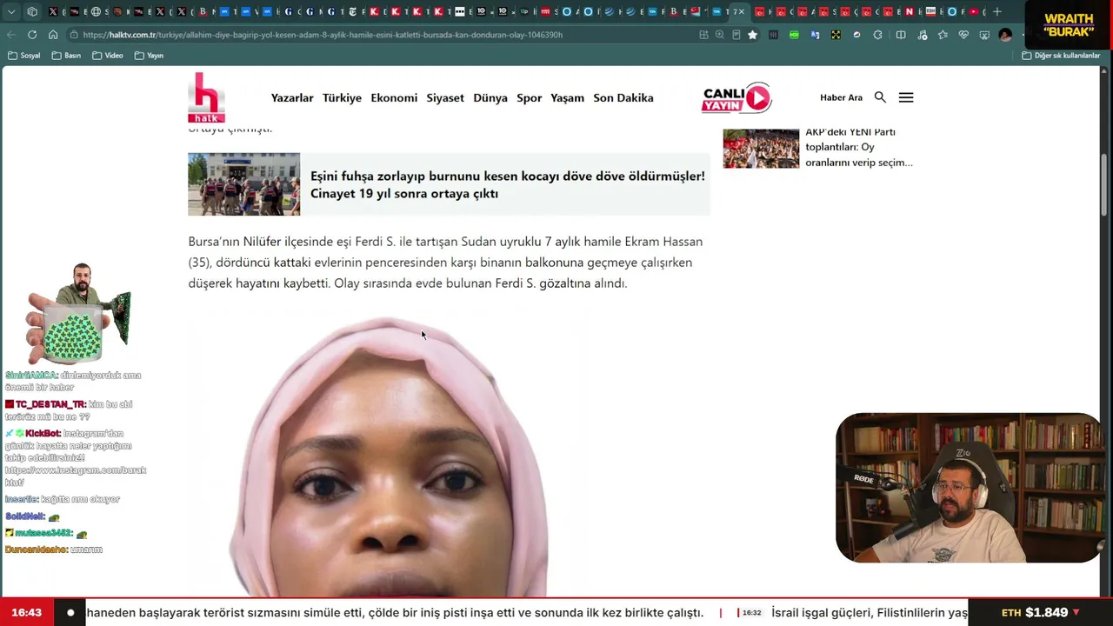
Task: Open the browser extensions puzzle icon
Action: click(877, 35)
